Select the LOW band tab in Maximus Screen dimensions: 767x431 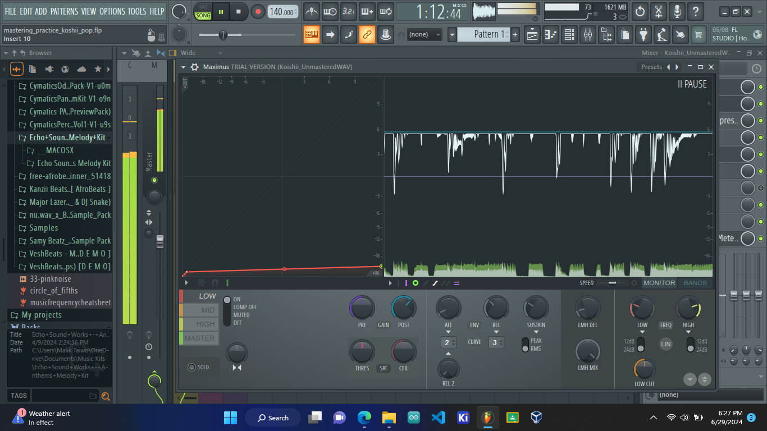pos(199,296)
